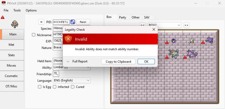The height and width of the screenshot is (109, 225).
Task: Check the Infected checkbox
Action: click(55, 87)
